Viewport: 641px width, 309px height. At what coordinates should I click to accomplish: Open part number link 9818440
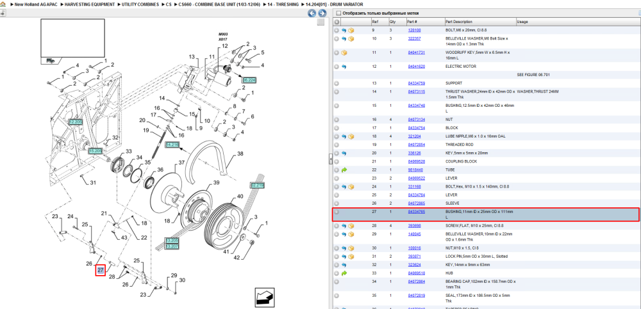point(415,170)
